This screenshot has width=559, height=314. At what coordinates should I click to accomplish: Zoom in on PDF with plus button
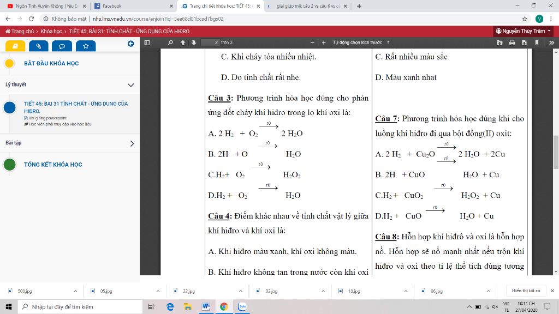point(323,43)
